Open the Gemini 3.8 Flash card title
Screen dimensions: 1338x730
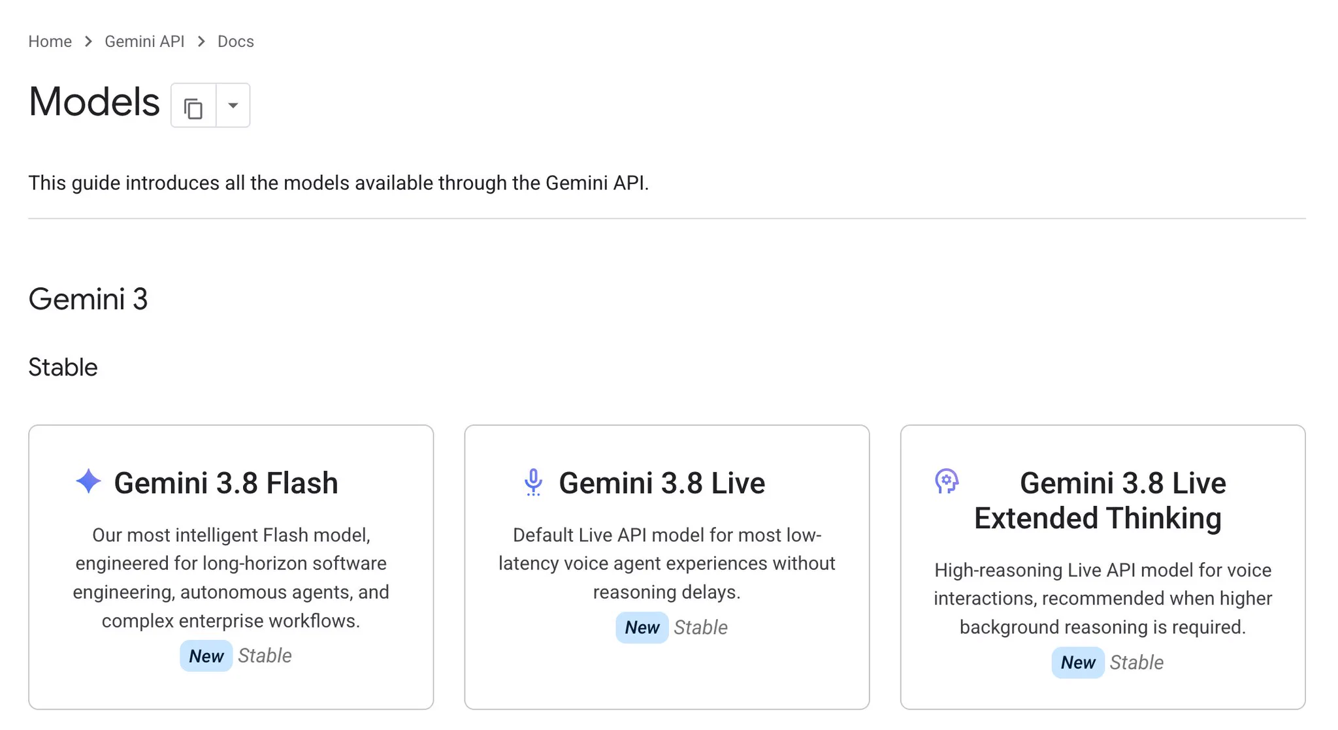pyautogui.click(x=226, y=483)
